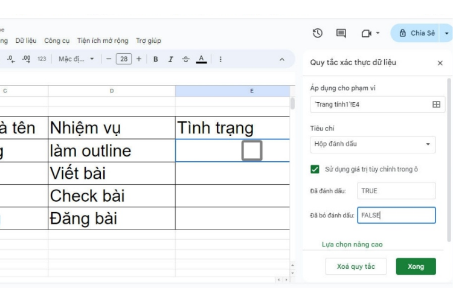Click the sheet scroll up arrow

[x=293, y=265]
